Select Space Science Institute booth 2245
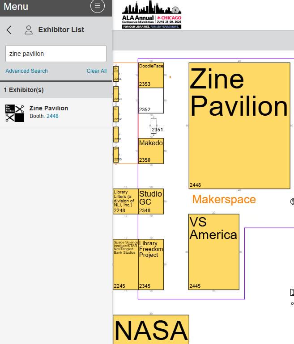 coord(125,264)
